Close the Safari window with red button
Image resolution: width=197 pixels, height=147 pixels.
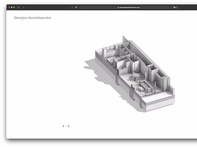point(9,7)
